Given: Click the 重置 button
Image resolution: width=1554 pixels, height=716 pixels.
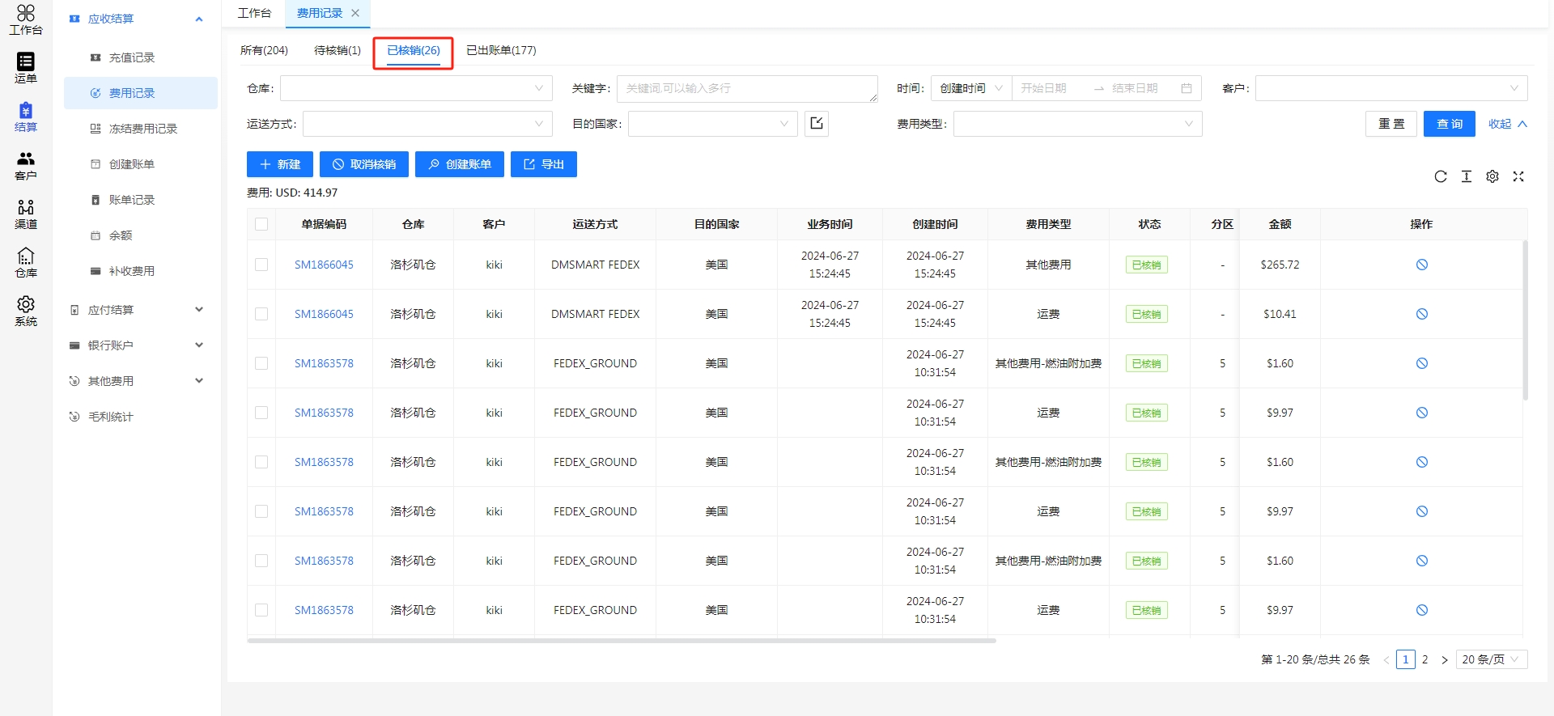Looking at the screenshot, I should tap(1391, 124).
